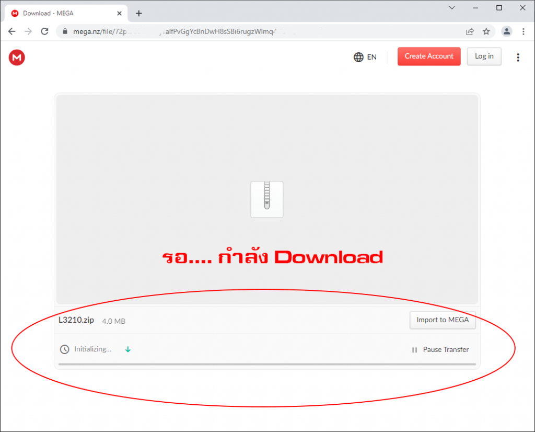Click the mega.nz address bar
This screenshot has width=535, height=432.
click(x=261, y=31)
